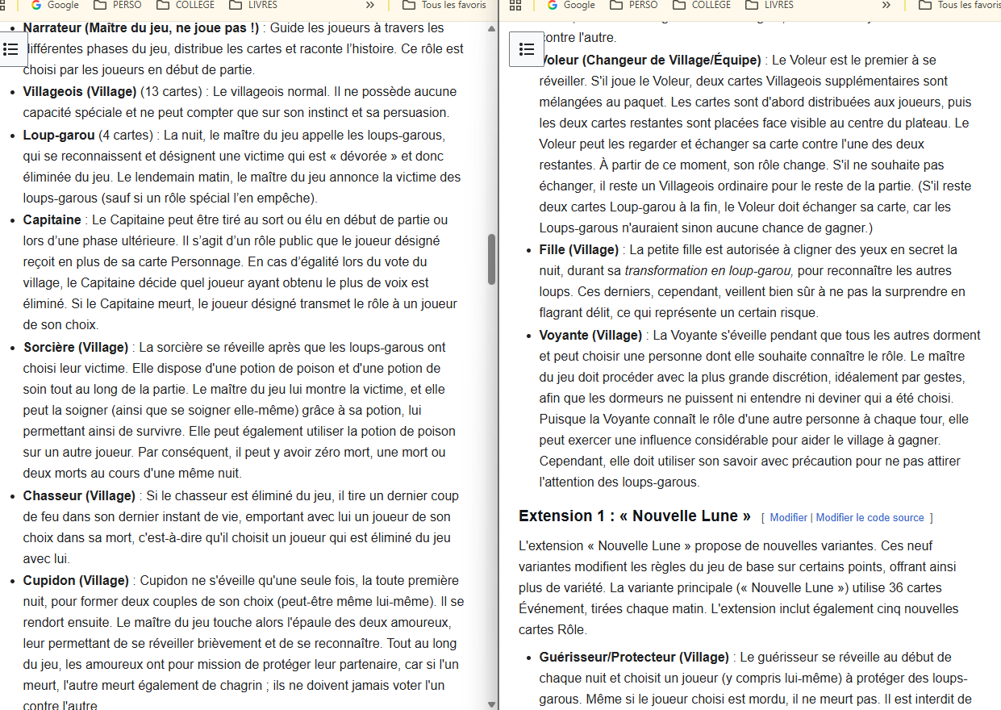
Task: Expand bookmarks overflow chevron in left window
Action: (x=371, y=6)
